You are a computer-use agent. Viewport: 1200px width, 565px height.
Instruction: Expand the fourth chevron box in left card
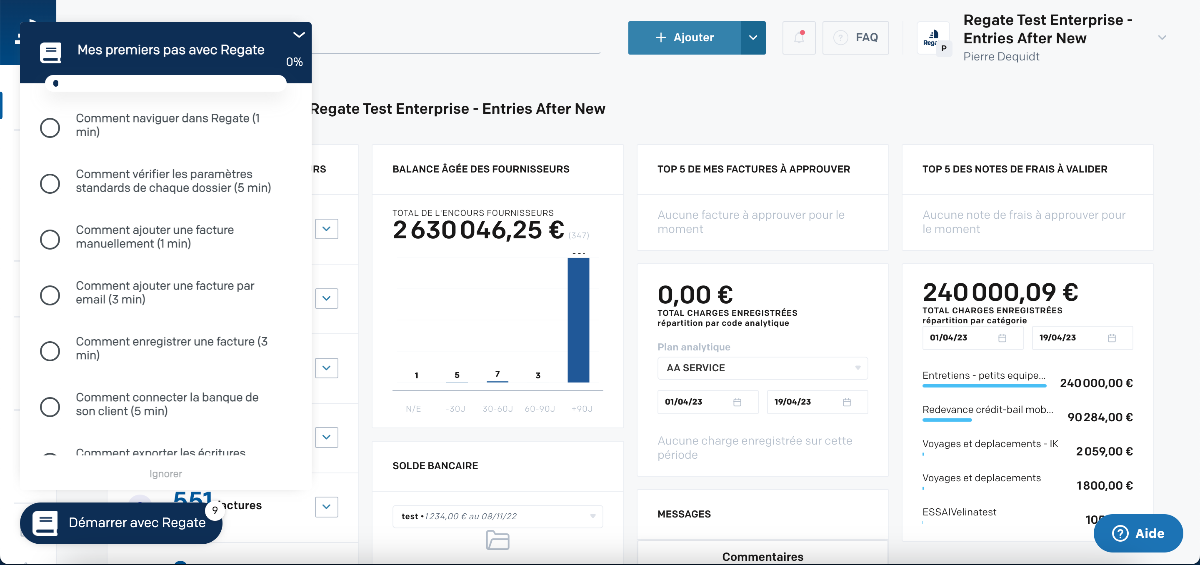(x=326, y=437)
